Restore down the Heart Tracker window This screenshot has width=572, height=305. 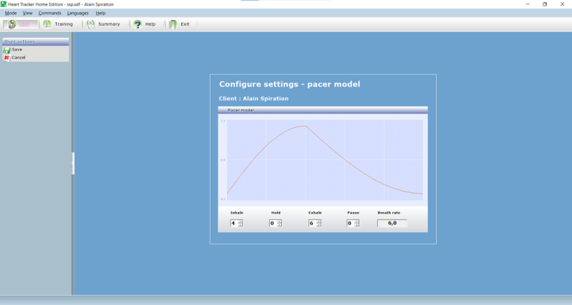coord(545,4)
